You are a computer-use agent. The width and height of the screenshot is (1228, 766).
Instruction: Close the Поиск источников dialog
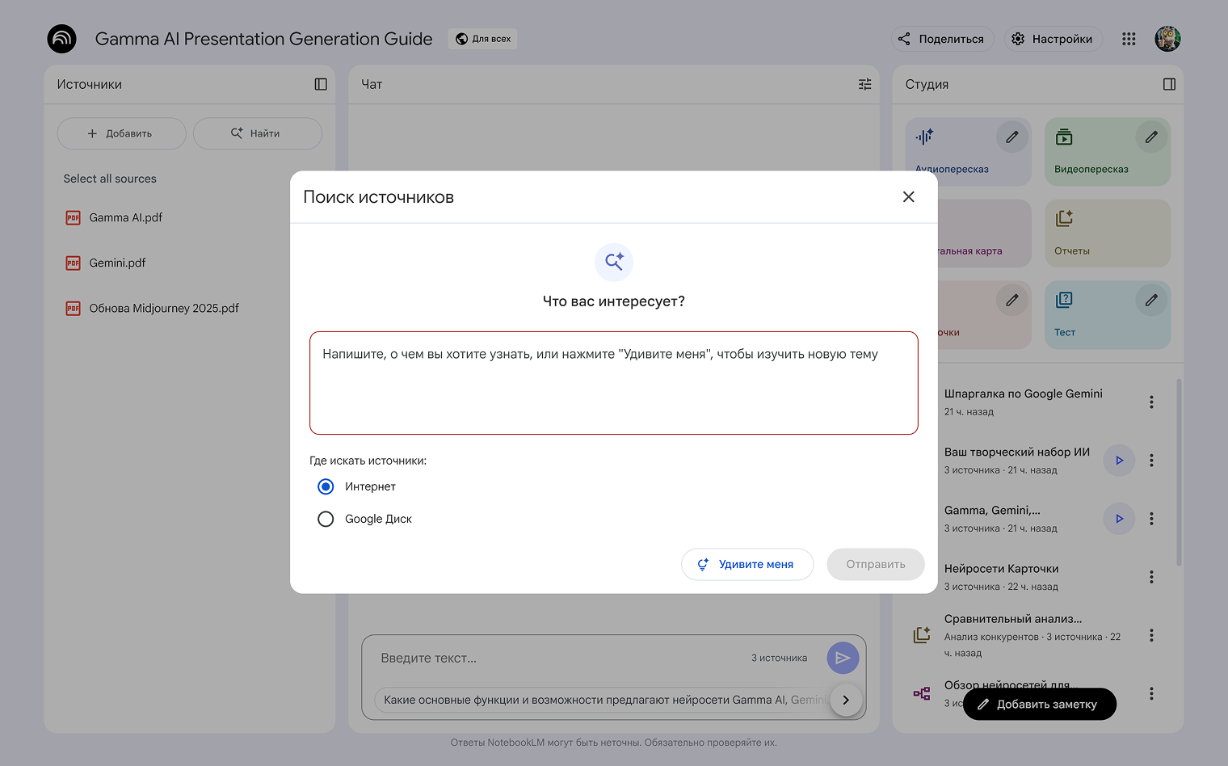[x=908, y=197]
